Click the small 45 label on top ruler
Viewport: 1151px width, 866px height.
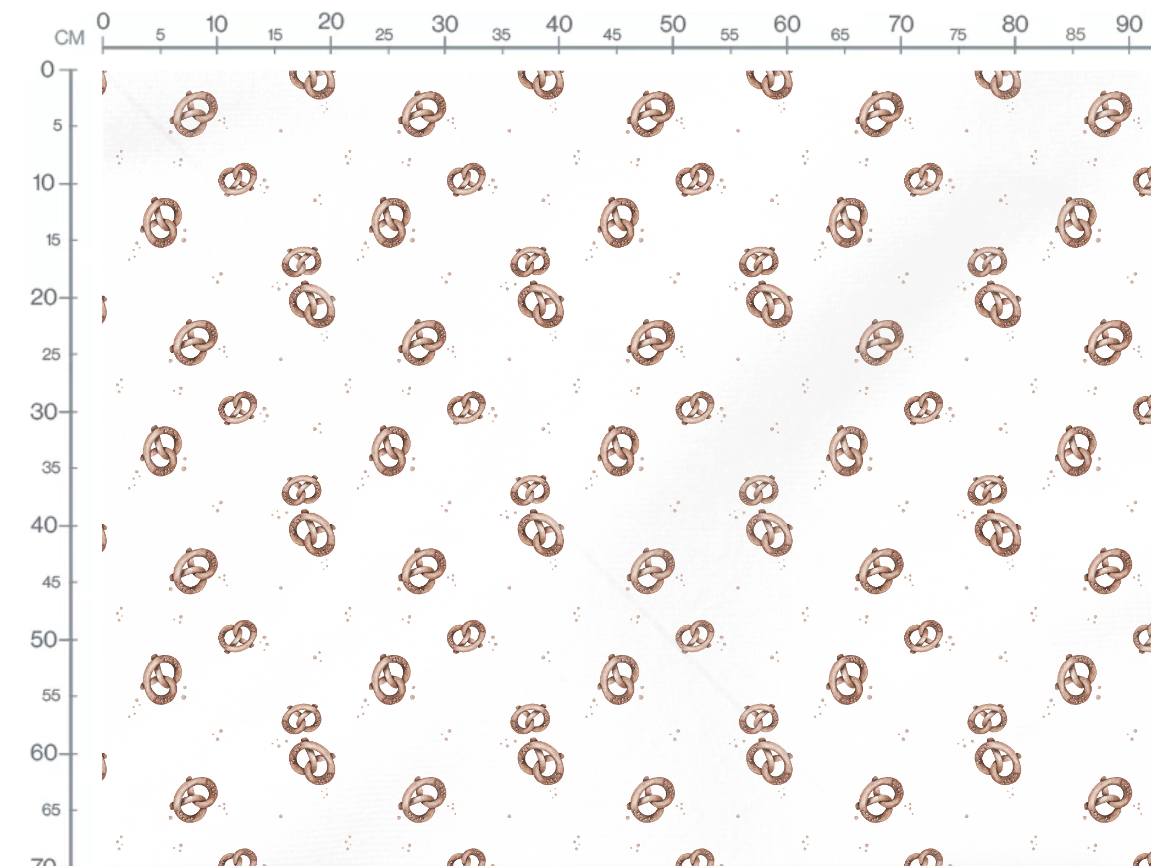tap(612, 35)
